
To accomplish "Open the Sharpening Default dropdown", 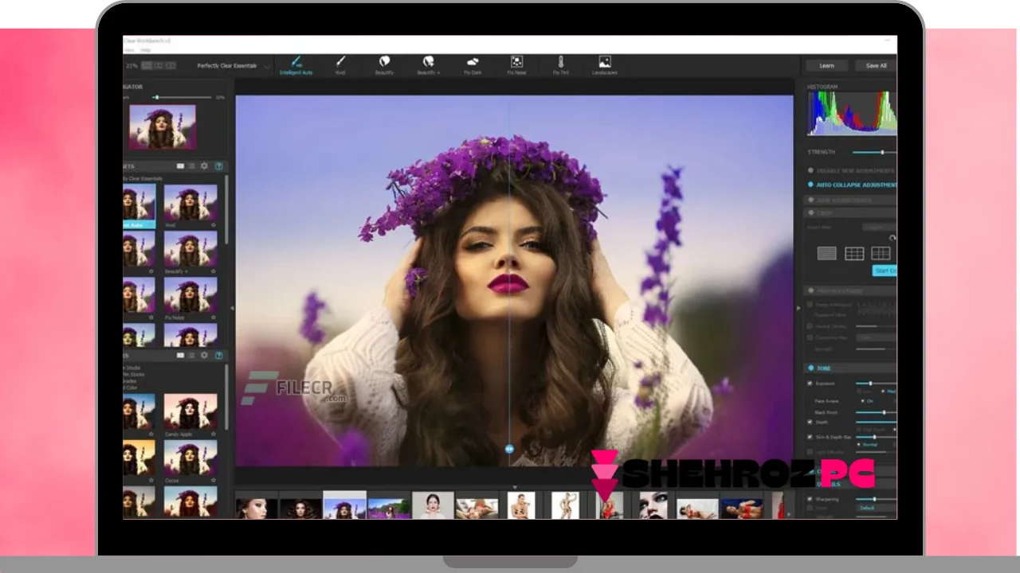I will [x=877, y=508].
